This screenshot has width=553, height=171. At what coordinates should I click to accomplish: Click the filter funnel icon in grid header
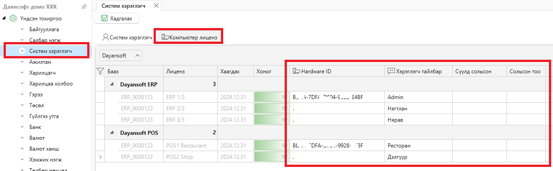(x=100, y=71)
